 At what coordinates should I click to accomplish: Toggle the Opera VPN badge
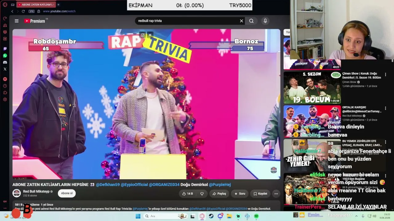tap(31, 11)
